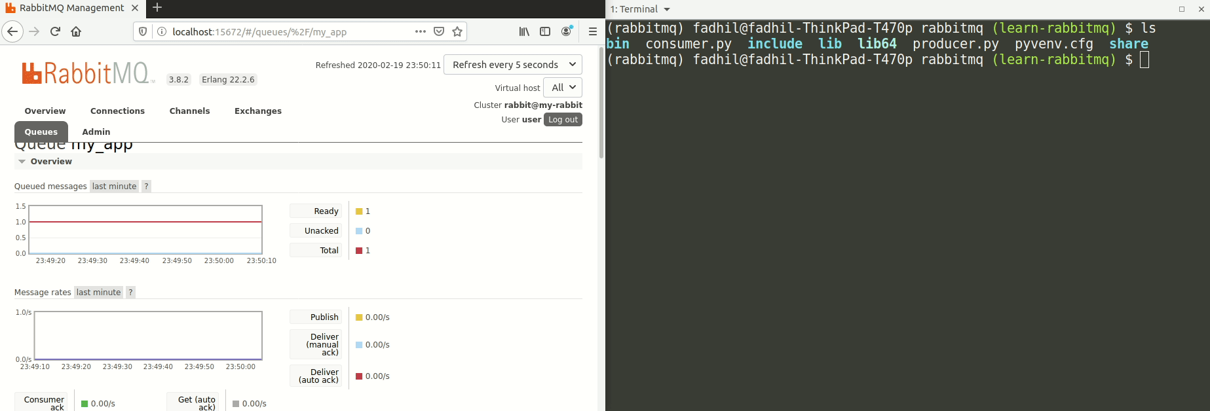Click the Ready yellow color swatch
Viewport: 1210px width, 411px height.
(x=359, y=211)
